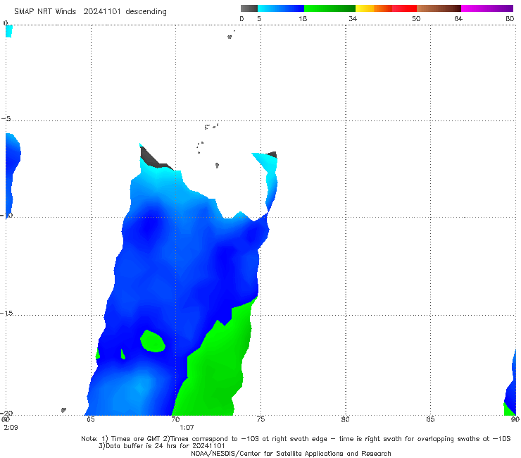Viewport: 521px width, 458px height.
Task: Select the red segment of the color bar
Action: pos(404,8)
